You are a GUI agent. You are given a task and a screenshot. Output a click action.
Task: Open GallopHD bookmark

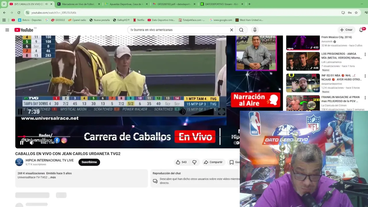121,20
